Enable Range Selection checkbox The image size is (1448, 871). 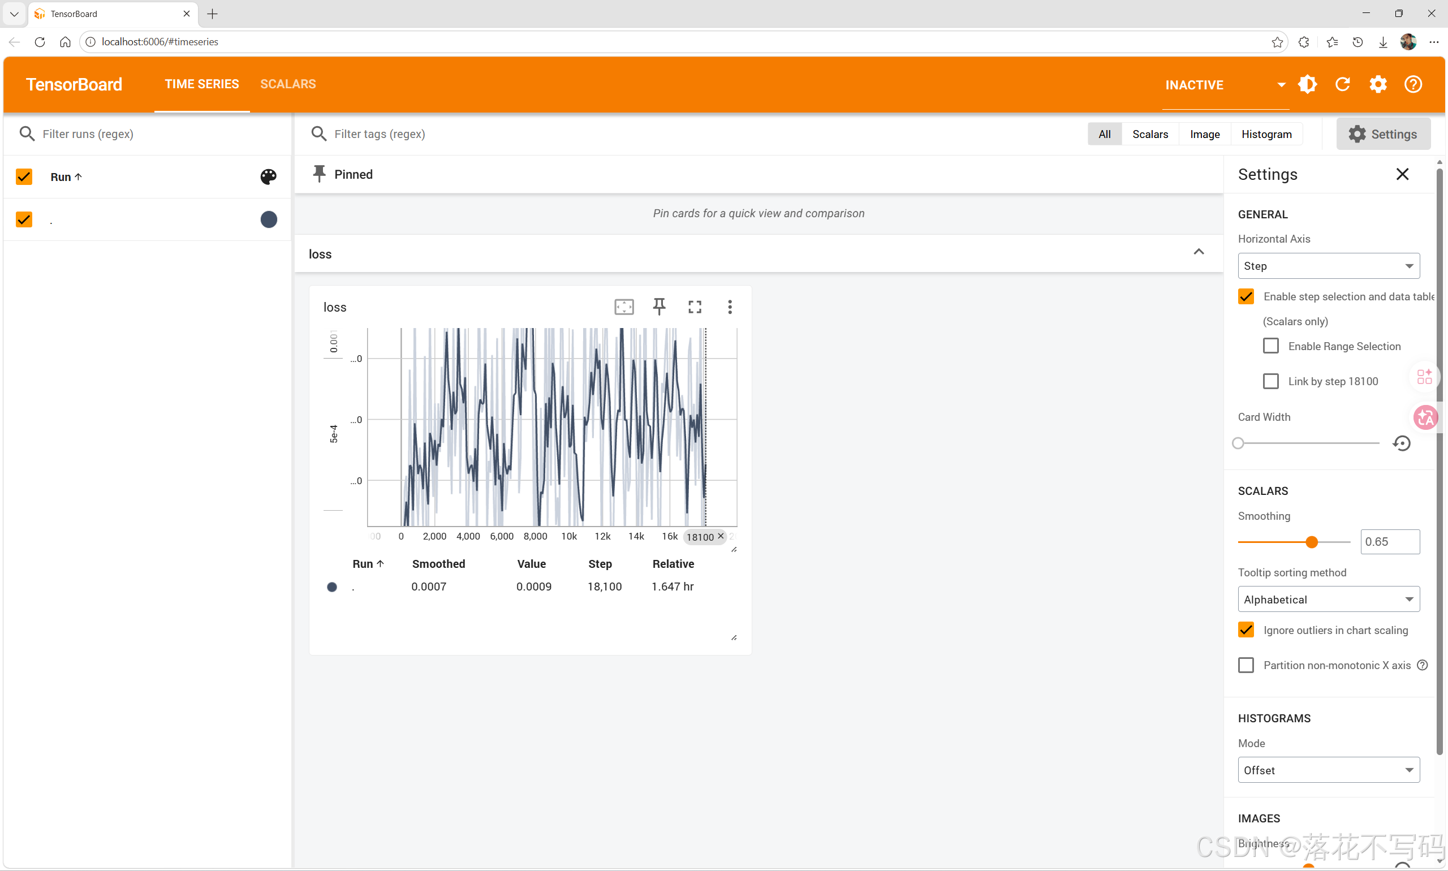point(1271,346)
